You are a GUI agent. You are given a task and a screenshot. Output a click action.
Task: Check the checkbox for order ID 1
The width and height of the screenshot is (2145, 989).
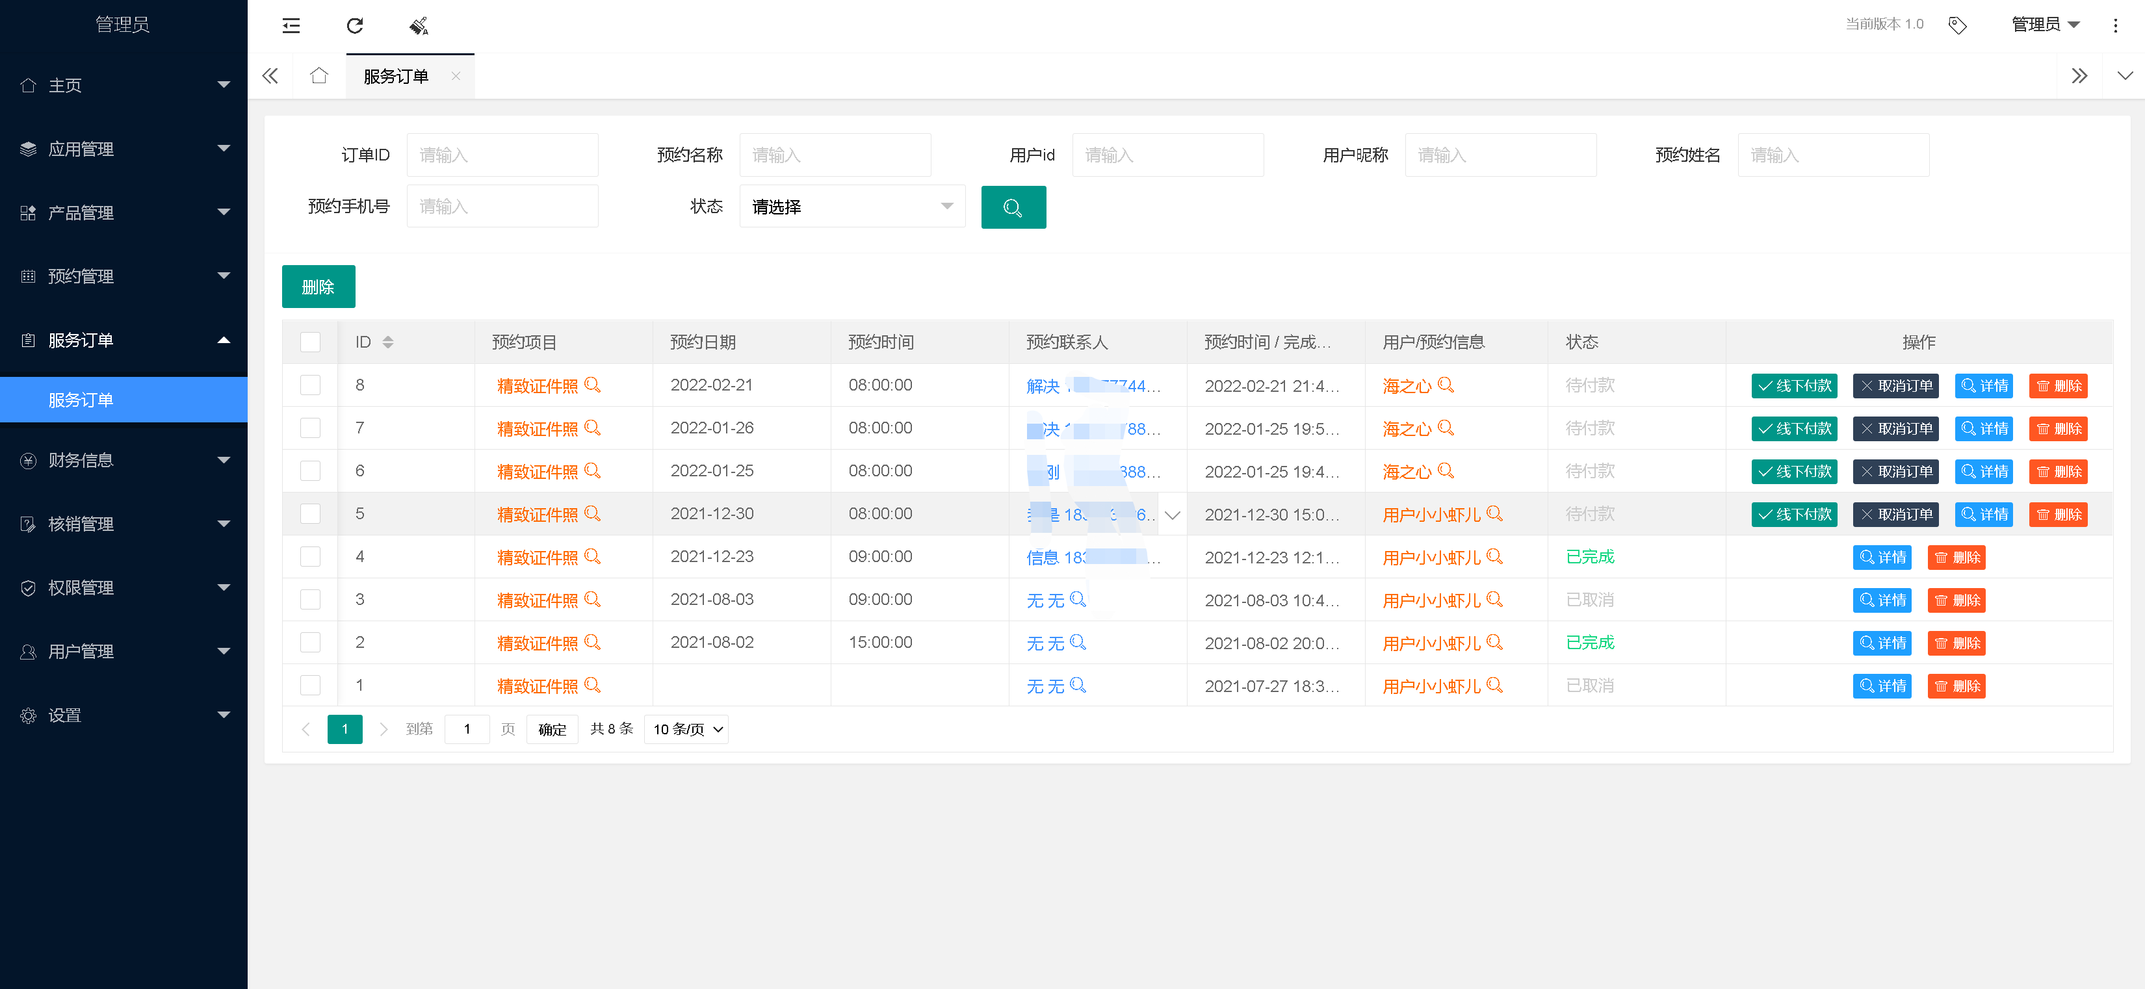310,685
